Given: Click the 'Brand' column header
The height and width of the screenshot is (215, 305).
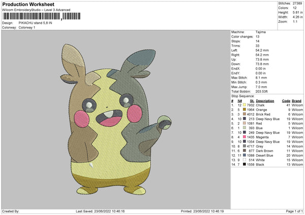Looking at the screenshot, I should click(297, 101).
